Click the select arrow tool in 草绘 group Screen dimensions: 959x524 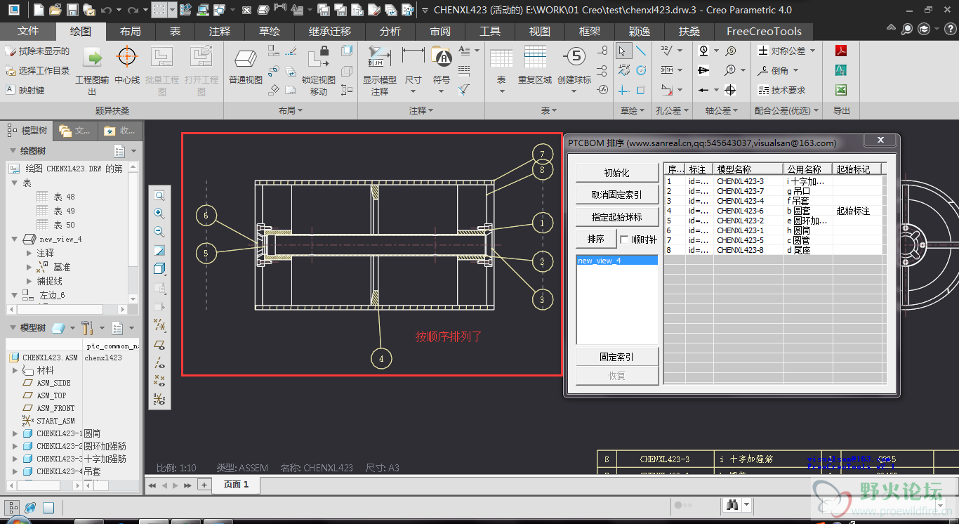(x=623, y=51)
